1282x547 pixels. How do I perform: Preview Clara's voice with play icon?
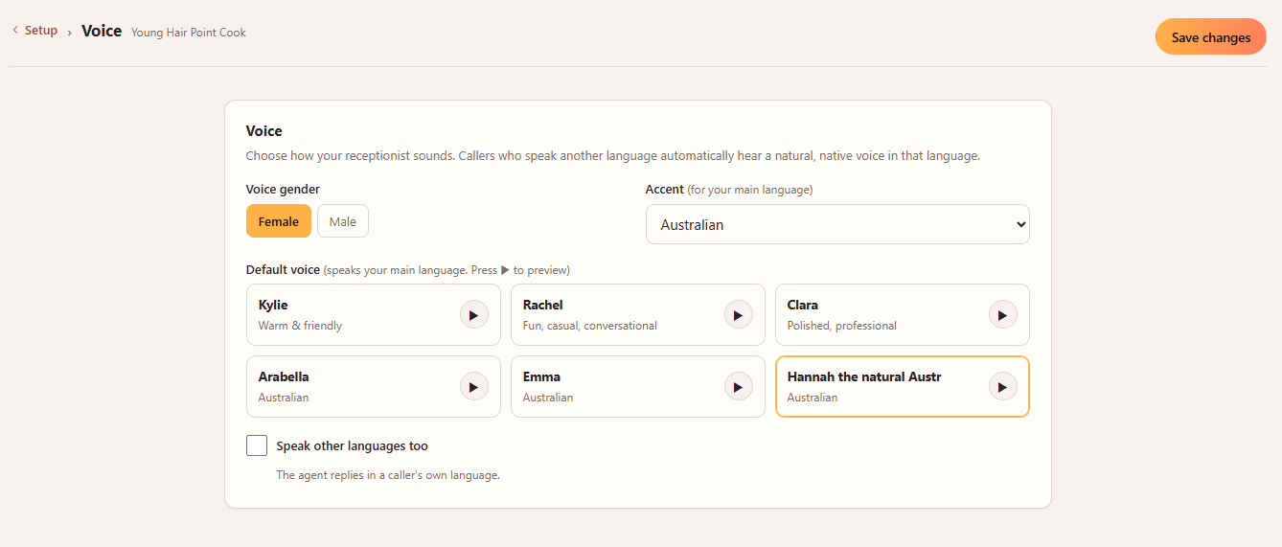click(1002, 314)
